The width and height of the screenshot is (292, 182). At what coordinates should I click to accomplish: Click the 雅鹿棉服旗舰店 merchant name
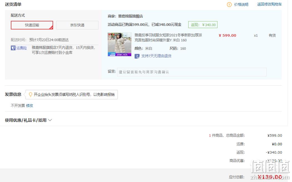tap(130, 16)
